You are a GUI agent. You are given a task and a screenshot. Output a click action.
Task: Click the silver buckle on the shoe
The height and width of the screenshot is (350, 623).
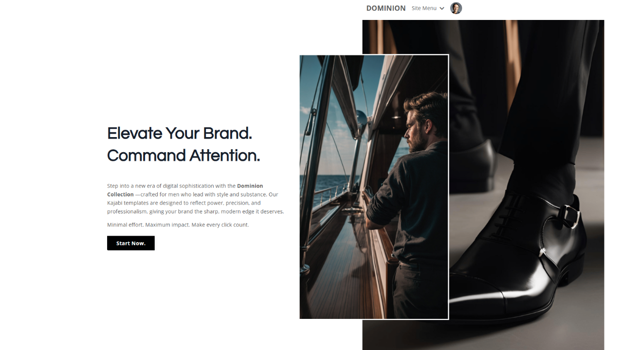coord(569,215)
